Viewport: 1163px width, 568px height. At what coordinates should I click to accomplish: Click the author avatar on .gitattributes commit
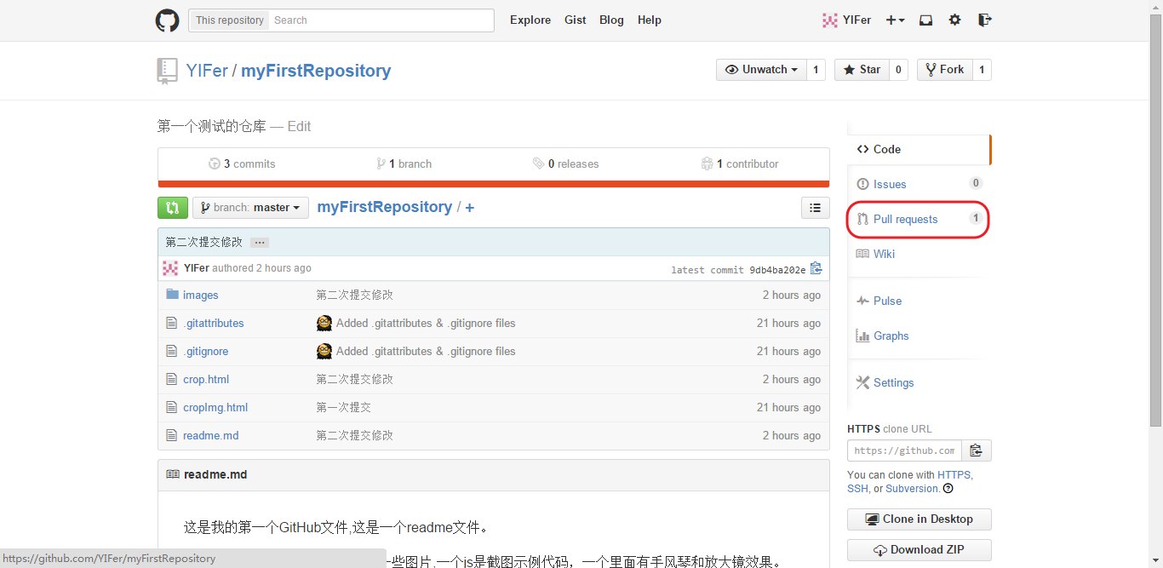pyautogui.click(x=324, y=323)
